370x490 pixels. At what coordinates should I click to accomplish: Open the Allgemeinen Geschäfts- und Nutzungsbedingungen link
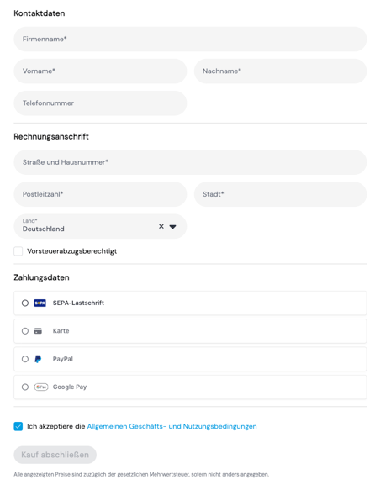[x=172, y=426]
